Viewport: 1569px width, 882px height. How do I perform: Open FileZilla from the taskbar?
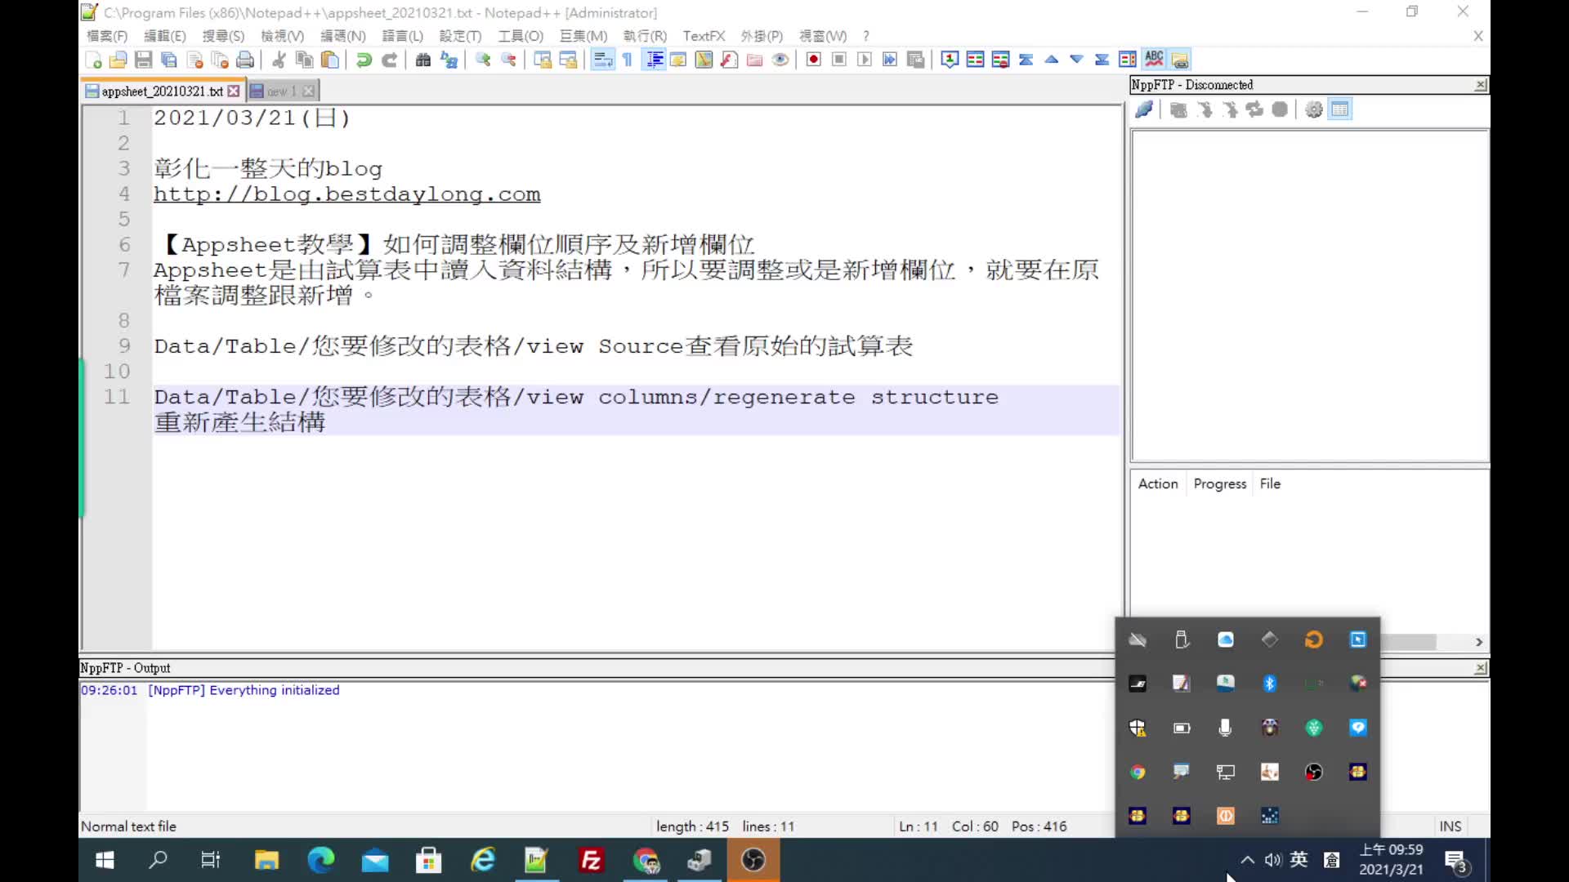pos(591,860)
